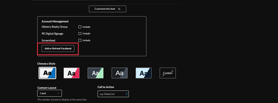
Task: Focus the Call to Action text field
Action: (111, 94)
